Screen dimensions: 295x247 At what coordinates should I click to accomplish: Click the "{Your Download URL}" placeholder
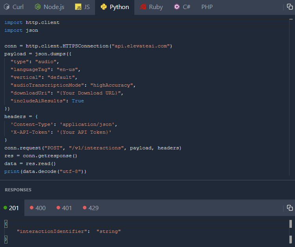tap(89, 93)
